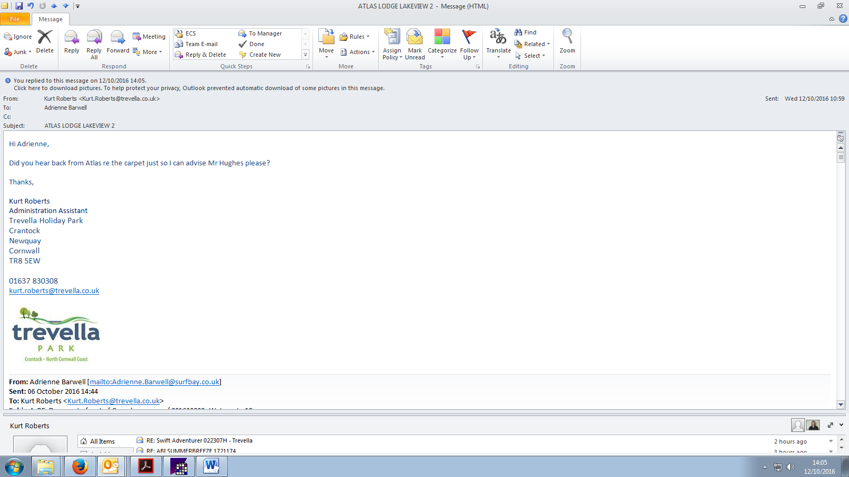Expand the '2 hours ago' item dropdown
The width and height of the screenshot is (849, 477).
tap(831, 441)
